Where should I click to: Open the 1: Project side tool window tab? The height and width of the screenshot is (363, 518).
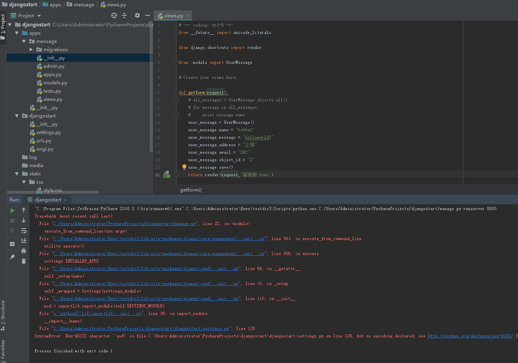click(x=3, y=27)
